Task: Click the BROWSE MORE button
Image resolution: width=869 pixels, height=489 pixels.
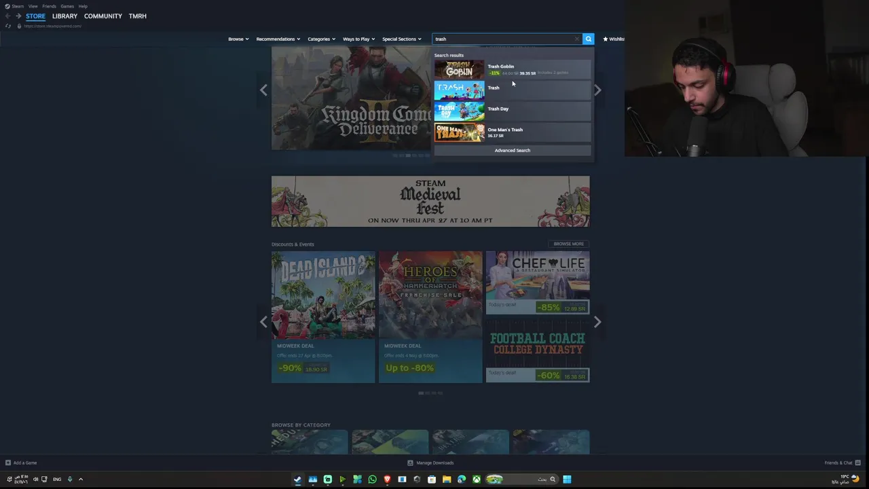Action: pyautogui.click(x=568, y=244)
